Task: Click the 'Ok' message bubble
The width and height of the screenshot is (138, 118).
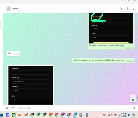Action: [x=14, y=54]
